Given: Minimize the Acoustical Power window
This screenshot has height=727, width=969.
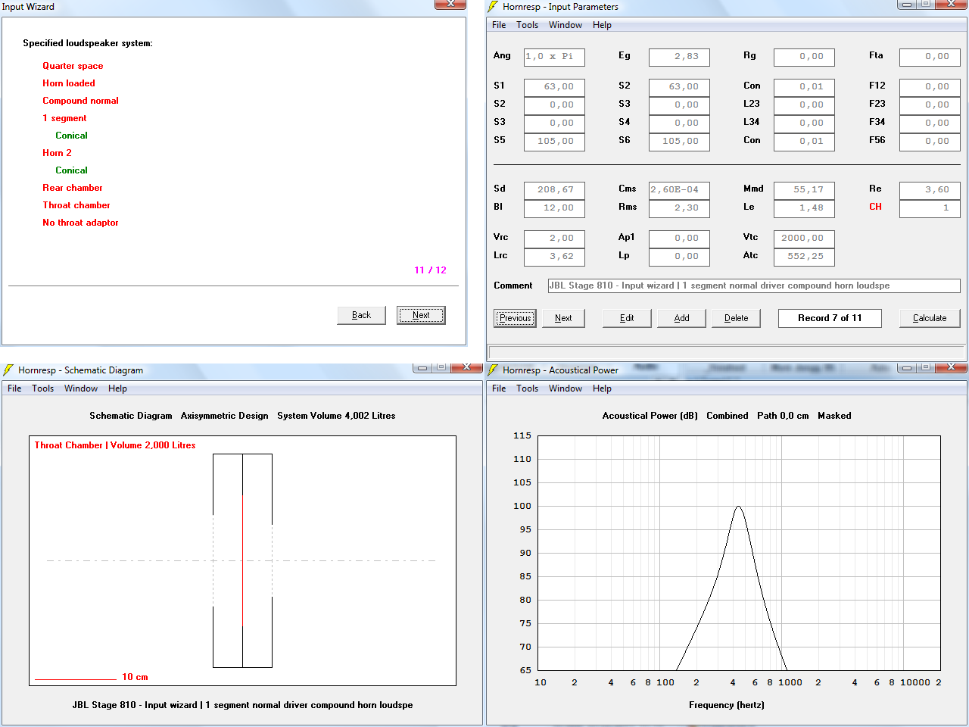Looking at the screenshot, I should coord(906,367).
